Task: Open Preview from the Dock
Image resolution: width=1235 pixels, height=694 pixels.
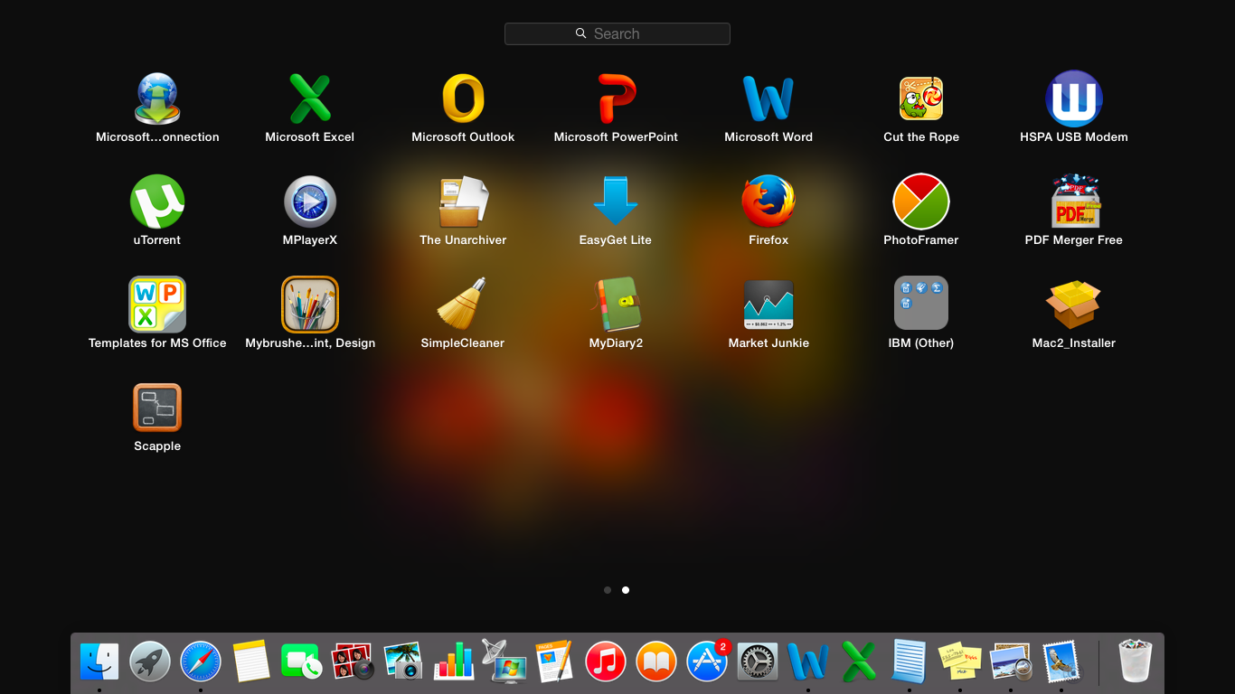Action: 1011,661
